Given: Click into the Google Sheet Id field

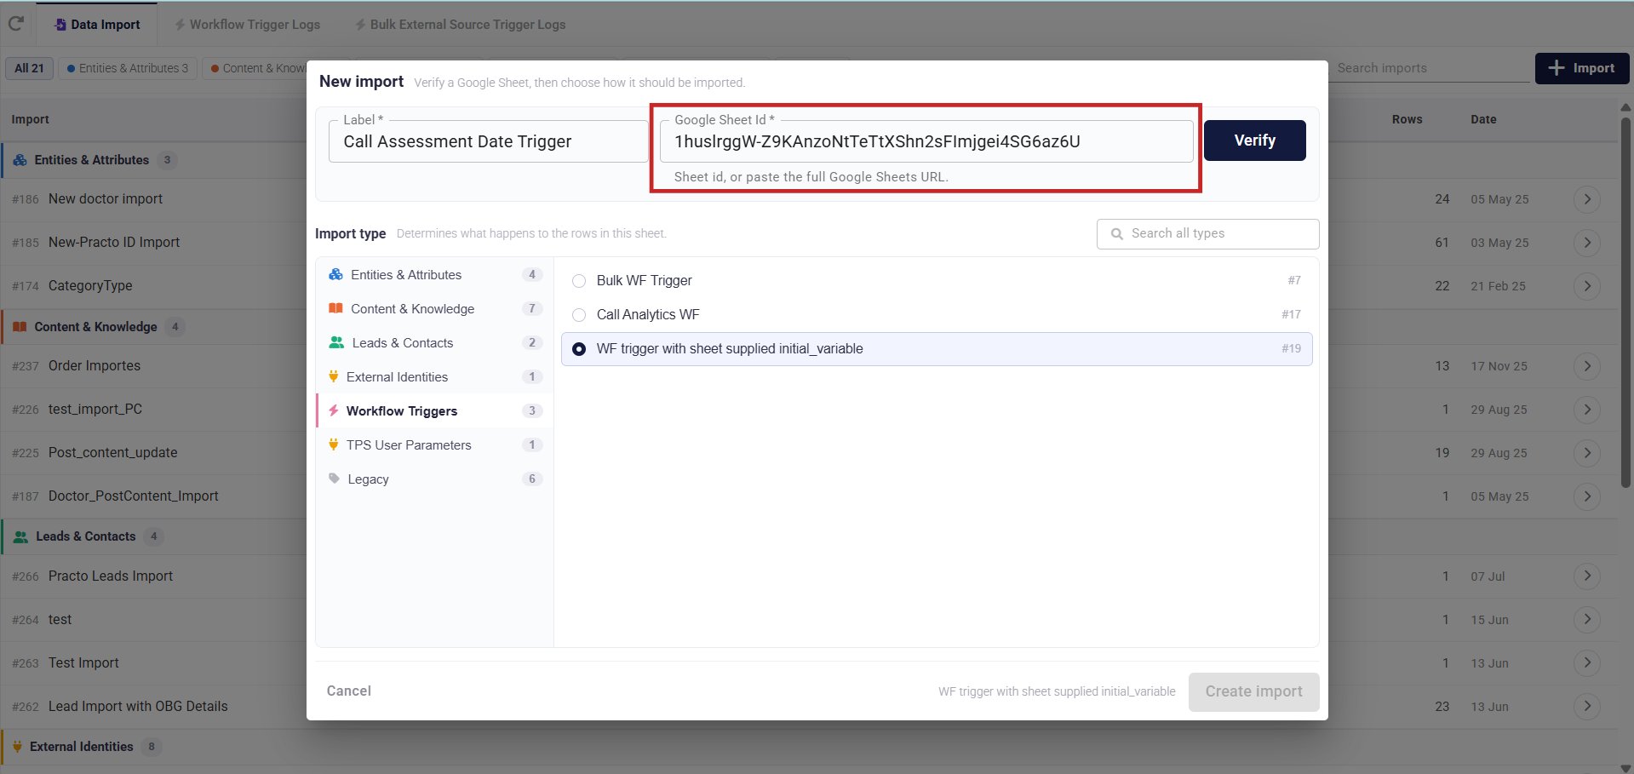Looking at the screenshot, I should coord(926,141).
